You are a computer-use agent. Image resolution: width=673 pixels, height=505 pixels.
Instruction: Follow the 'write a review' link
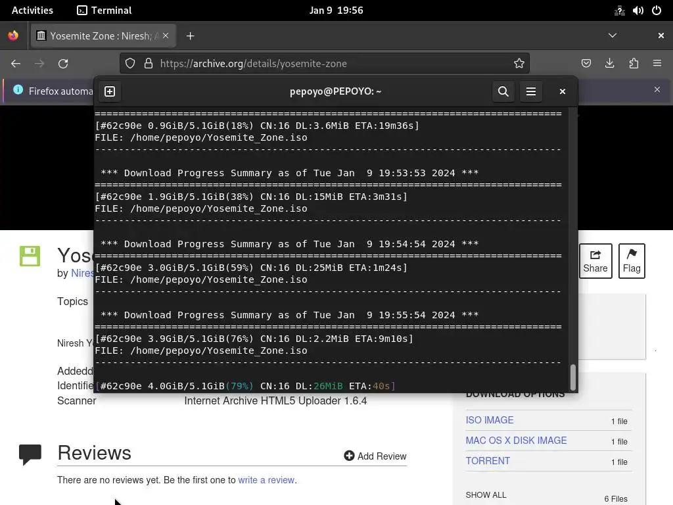pos(266,479)
